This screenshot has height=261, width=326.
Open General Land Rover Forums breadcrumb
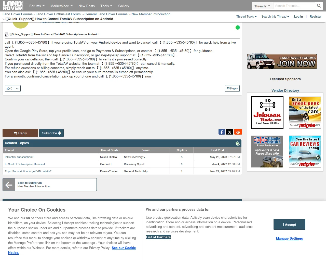(x=106, y=14)
